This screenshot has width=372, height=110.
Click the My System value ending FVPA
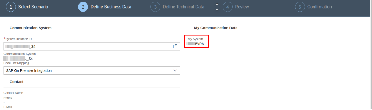[196, 43]
